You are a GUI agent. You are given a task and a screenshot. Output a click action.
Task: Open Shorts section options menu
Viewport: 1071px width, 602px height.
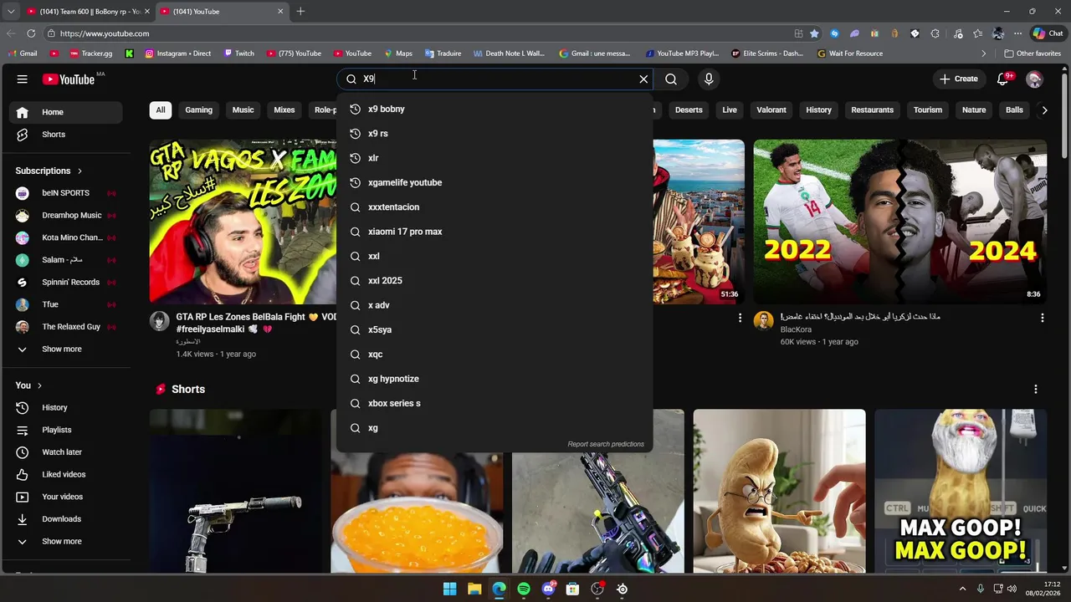pos(1036,390)
